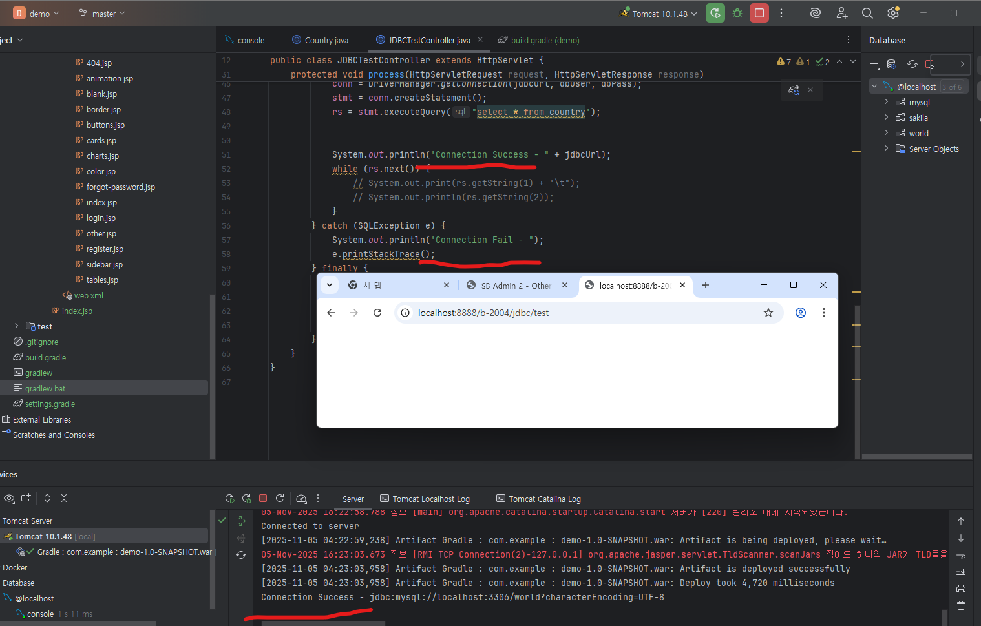The image size is (981, 626).
Task: Select build.gradle in the project tree
Action: click(39, 357)
